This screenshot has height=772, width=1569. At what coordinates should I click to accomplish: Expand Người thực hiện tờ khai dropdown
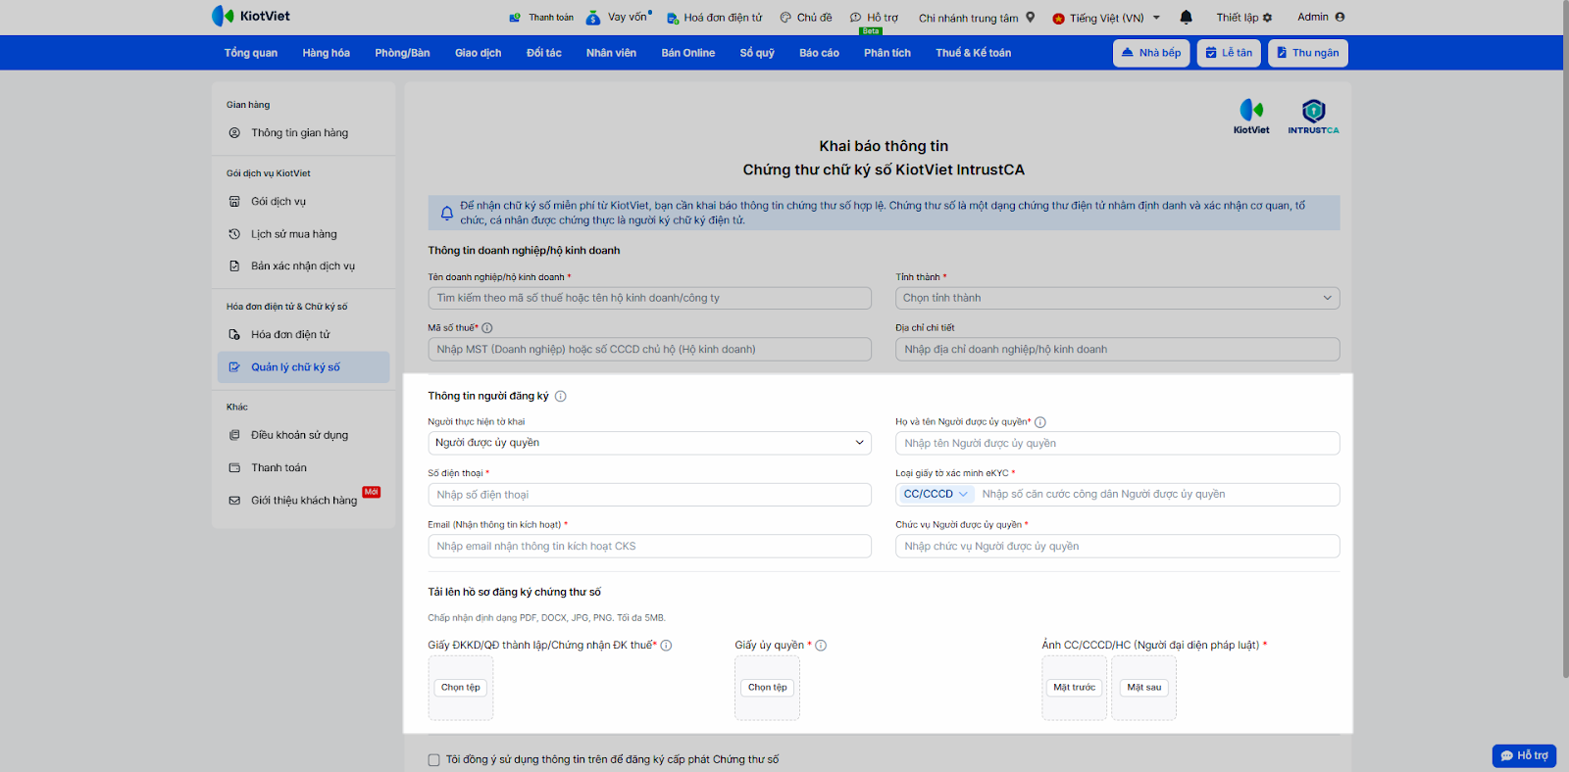[649, 443]
